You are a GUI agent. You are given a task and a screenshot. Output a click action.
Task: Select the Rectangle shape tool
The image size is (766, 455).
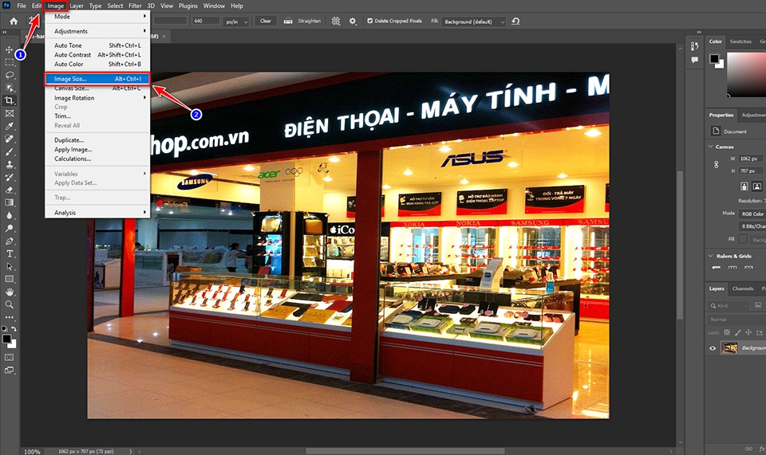click(x=10, y=279)
